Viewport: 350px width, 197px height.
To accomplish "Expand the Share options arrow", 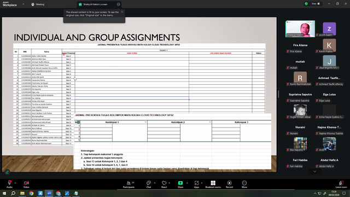I will tap(187, 183).
